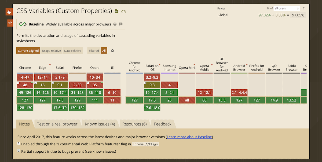Switch to Usage relative view
This screenshot has width=322, height=162.
pyautogui.click(x=51, y=50)
